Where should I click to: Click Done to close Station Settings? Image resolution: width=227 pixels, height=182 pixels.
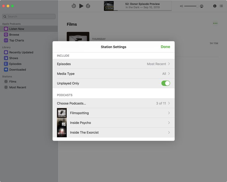165,47
